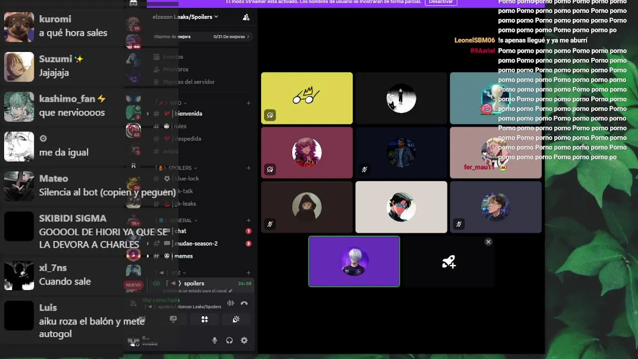The width and height of the screenshot is (638, 359).
Task: Add channel in VOZ category
Action: [248, 273]
